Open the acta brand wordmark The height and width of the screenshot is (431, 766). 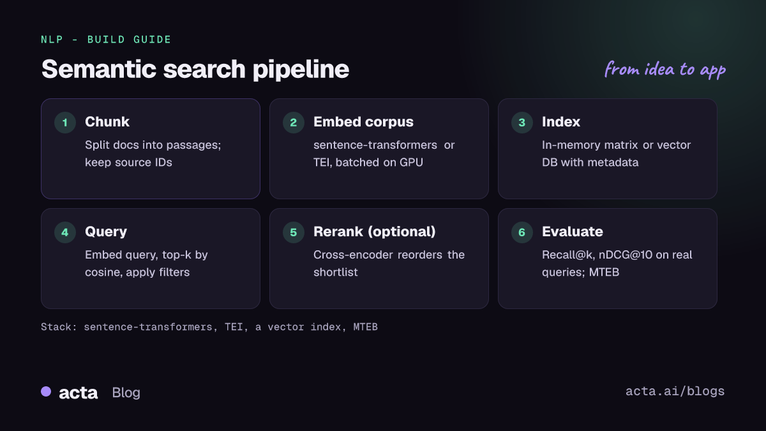click(x=79, y=393)
